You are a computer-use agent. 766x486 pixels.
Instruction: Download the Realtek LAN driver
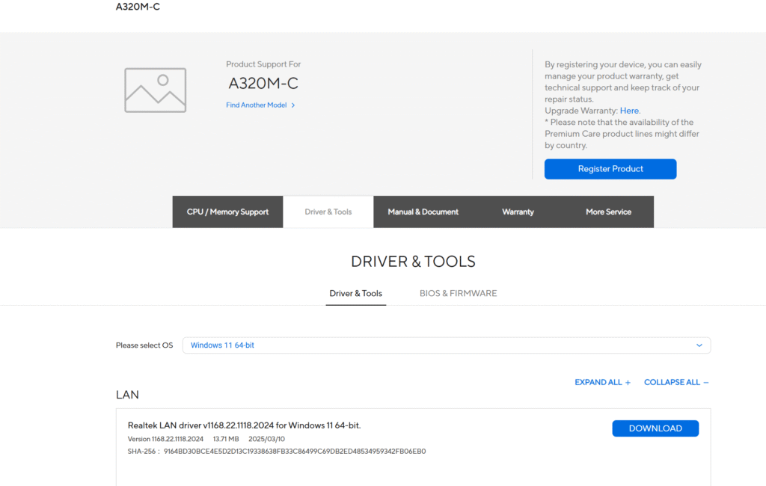click(655, 428)
